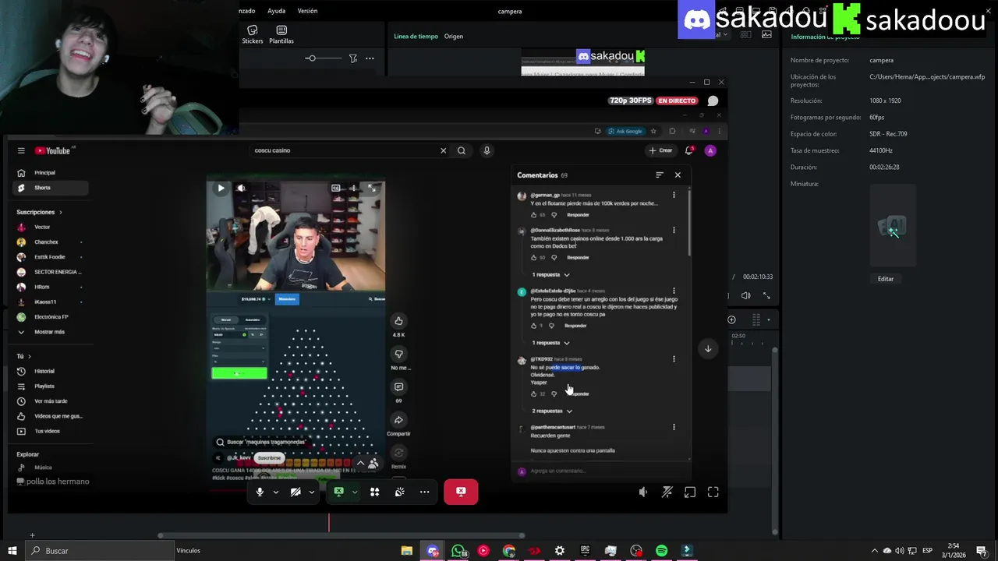Open Plantillas in the video editor
The image size is (998, 561).
click(x=281, y=34)
